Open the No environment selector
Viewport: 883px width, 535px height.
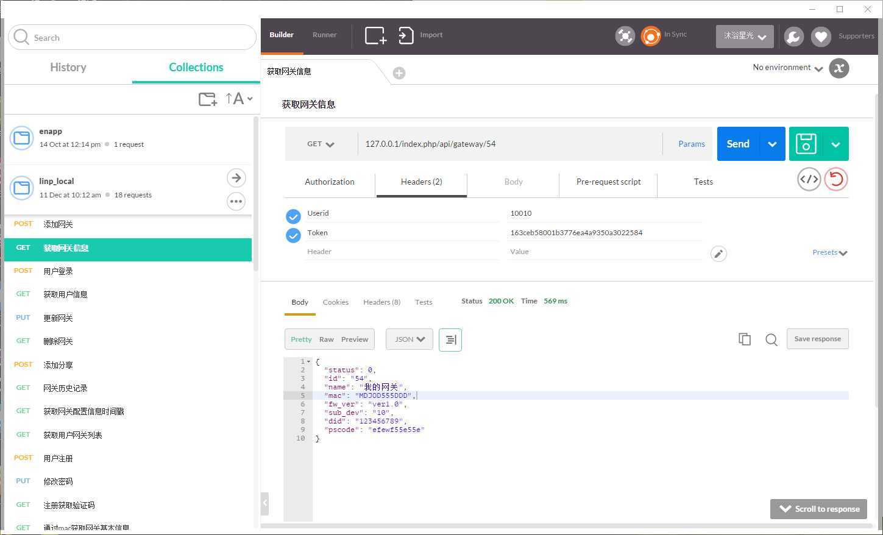(x=788, y=68)
